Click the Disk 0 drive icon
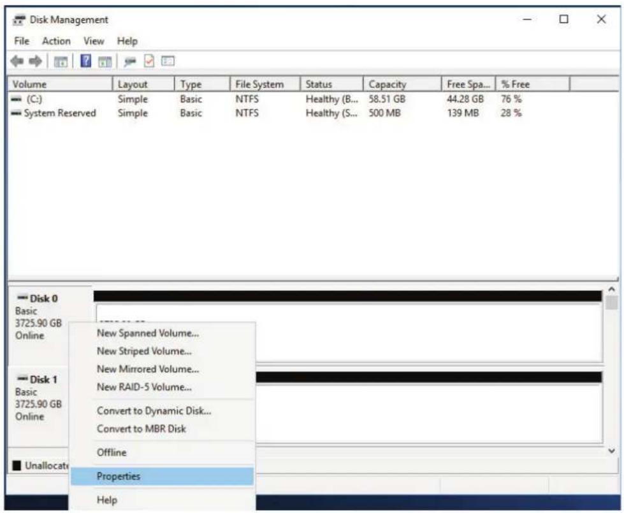The width and height of the screenshot is (624, 513). 23,297
